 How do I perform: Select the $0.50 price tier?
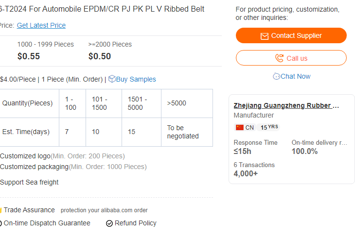click(100, 56)
